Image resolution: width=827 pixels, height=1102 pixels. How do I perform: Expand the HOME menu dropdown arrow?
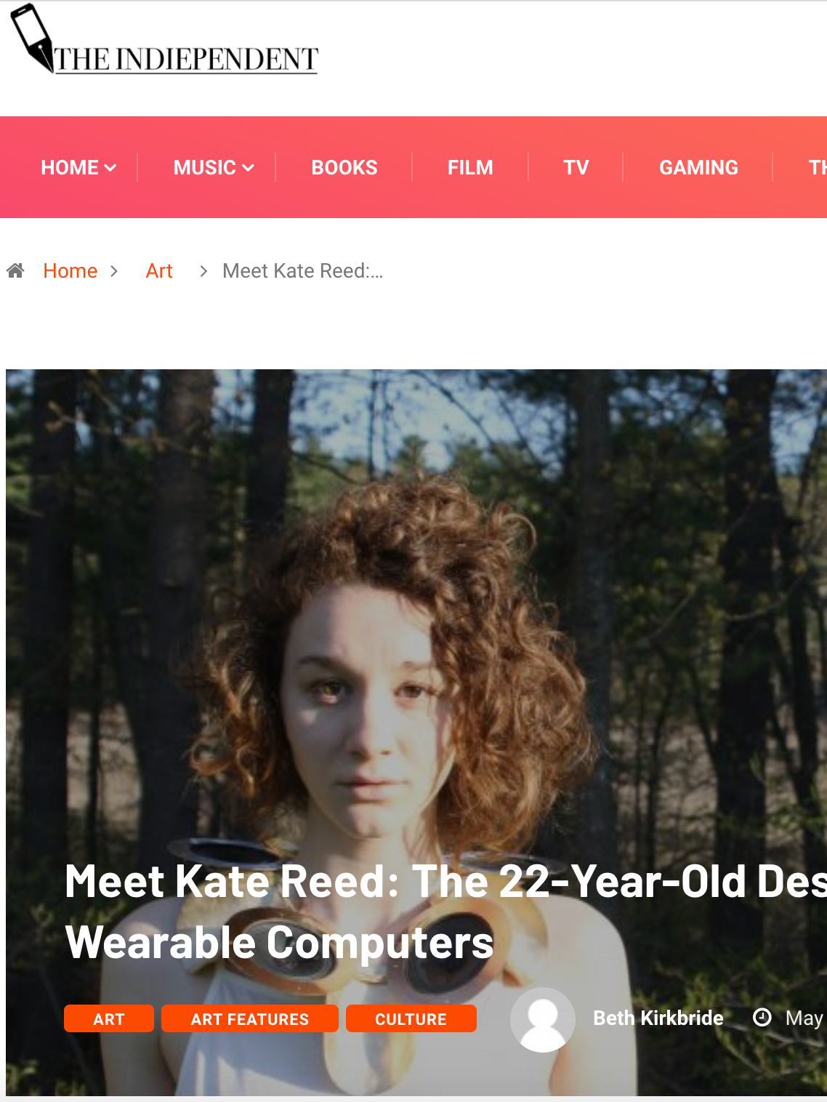110,168
